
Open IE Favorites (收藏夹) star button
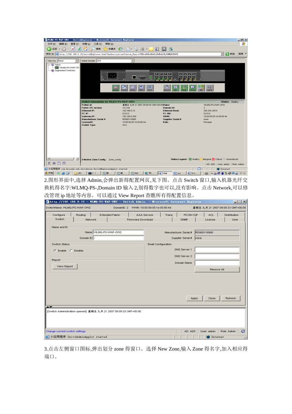tap(110, 49)
